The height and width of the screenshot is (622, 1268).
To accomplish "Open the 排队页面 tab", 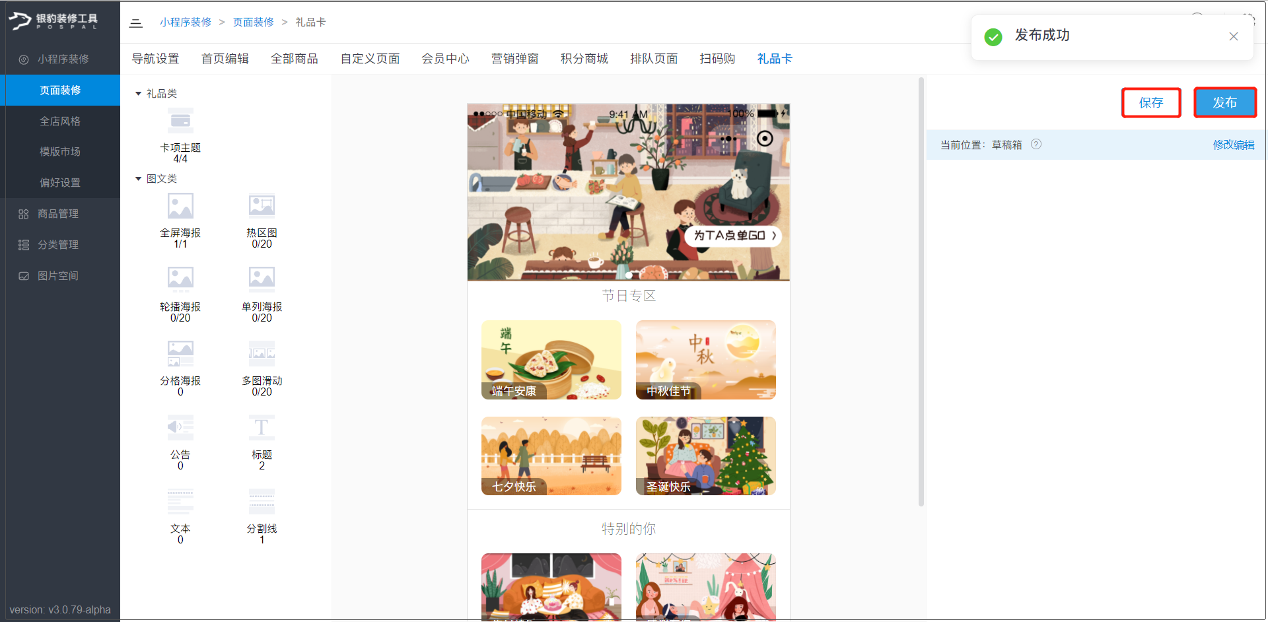I will point(654,59).
